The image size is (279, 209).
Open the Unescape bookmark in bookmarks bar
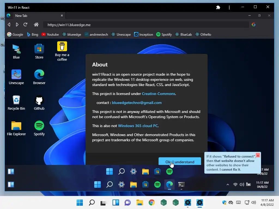pyautogui.click(x=121, y=35)
